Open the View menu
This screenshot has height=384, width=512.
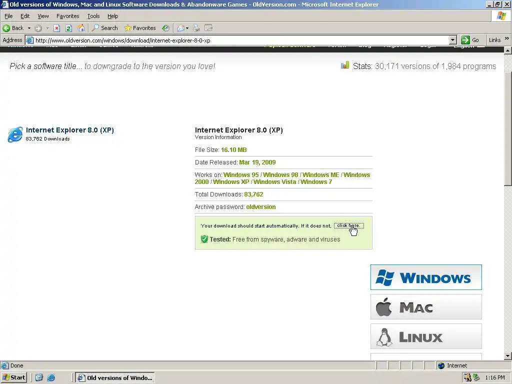[x=43, y=16]
